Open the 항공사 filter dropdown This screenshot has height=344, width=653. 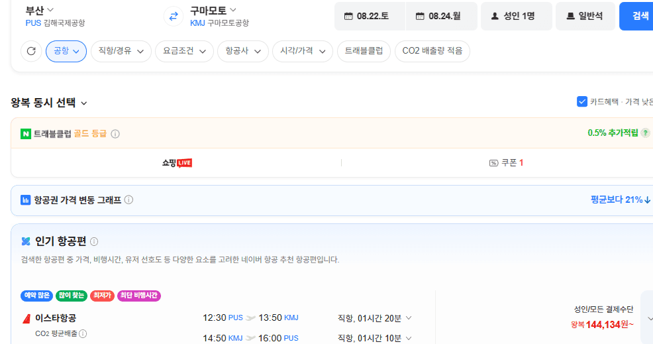click(x=243, y=51)
